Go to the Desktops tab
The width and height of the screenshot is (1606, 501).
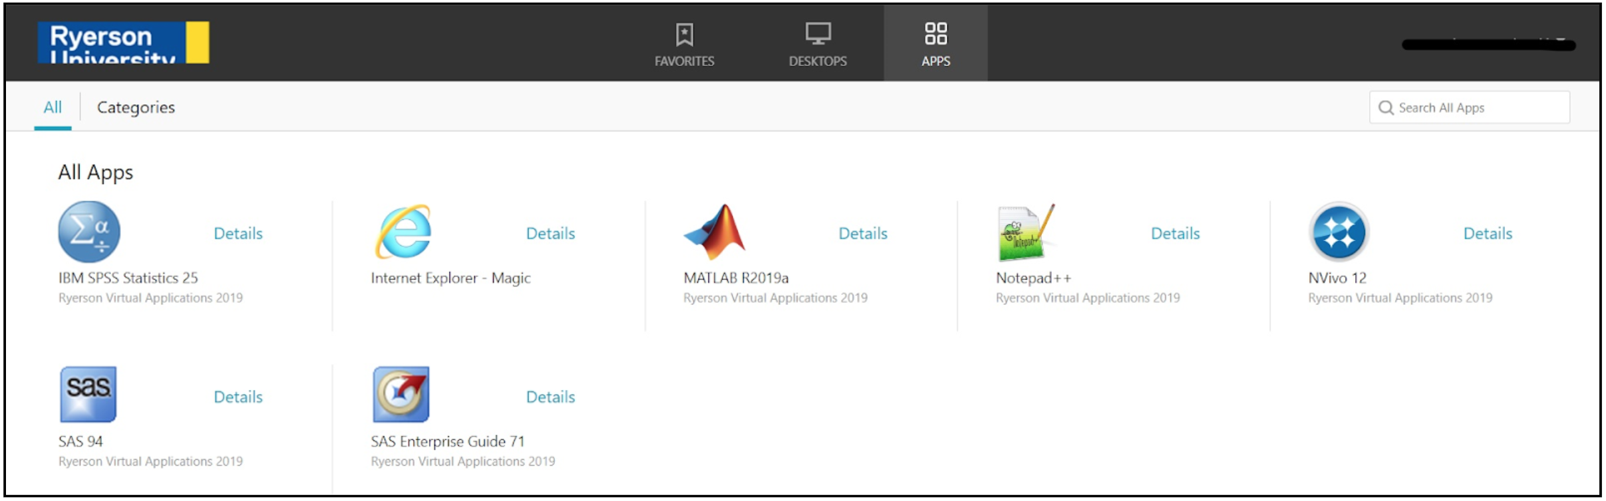tap(818, 44)
